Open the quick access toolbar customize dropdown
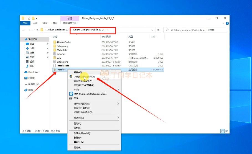The image size is (252, 154). [x=37, y=18]
